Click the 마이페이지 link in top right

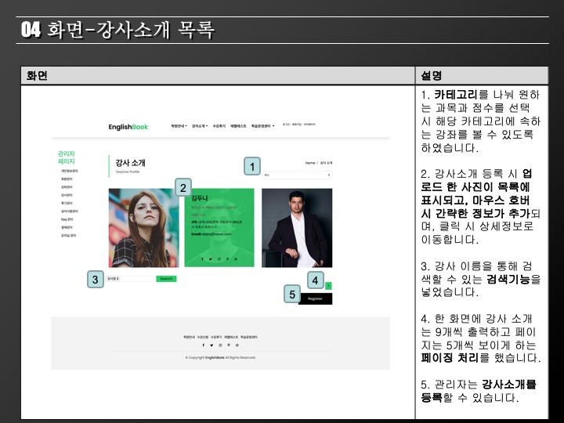(x=309, y=125)
